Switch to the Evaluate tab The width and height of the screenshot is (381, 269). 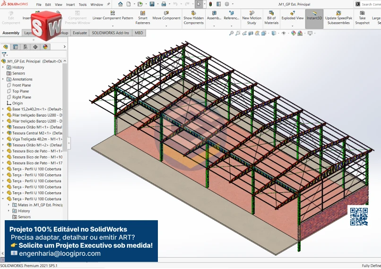point(79,33)
